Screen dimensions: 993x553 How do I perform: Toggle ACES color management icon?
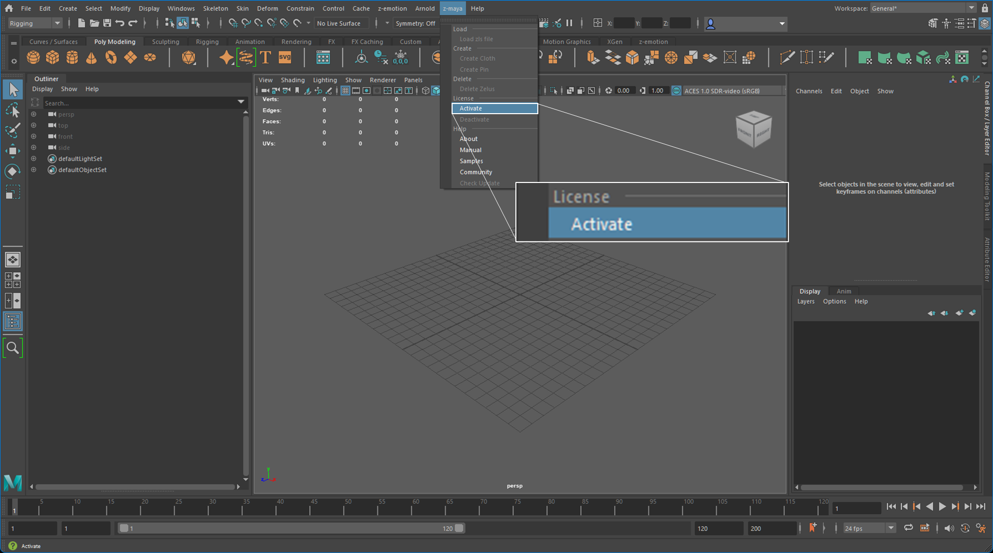676,91
